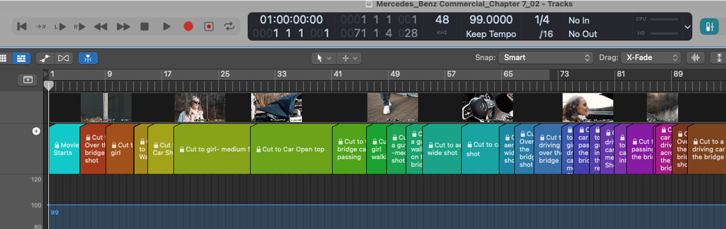Click bar 9 on the ruler
This screenshot has width=726, height=229.
point(109,74)
